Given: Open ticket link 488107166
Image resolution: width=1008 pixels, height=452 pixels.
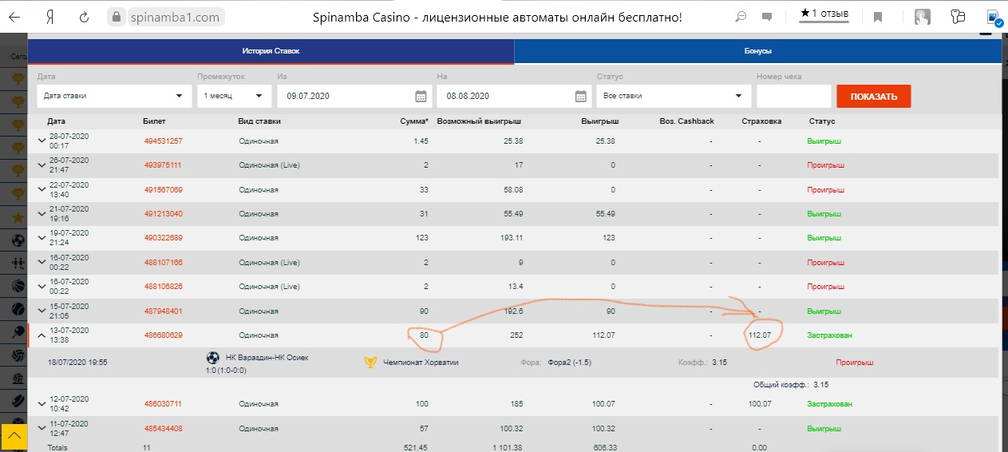Looking at the screenshot, I should coord(164,263).
